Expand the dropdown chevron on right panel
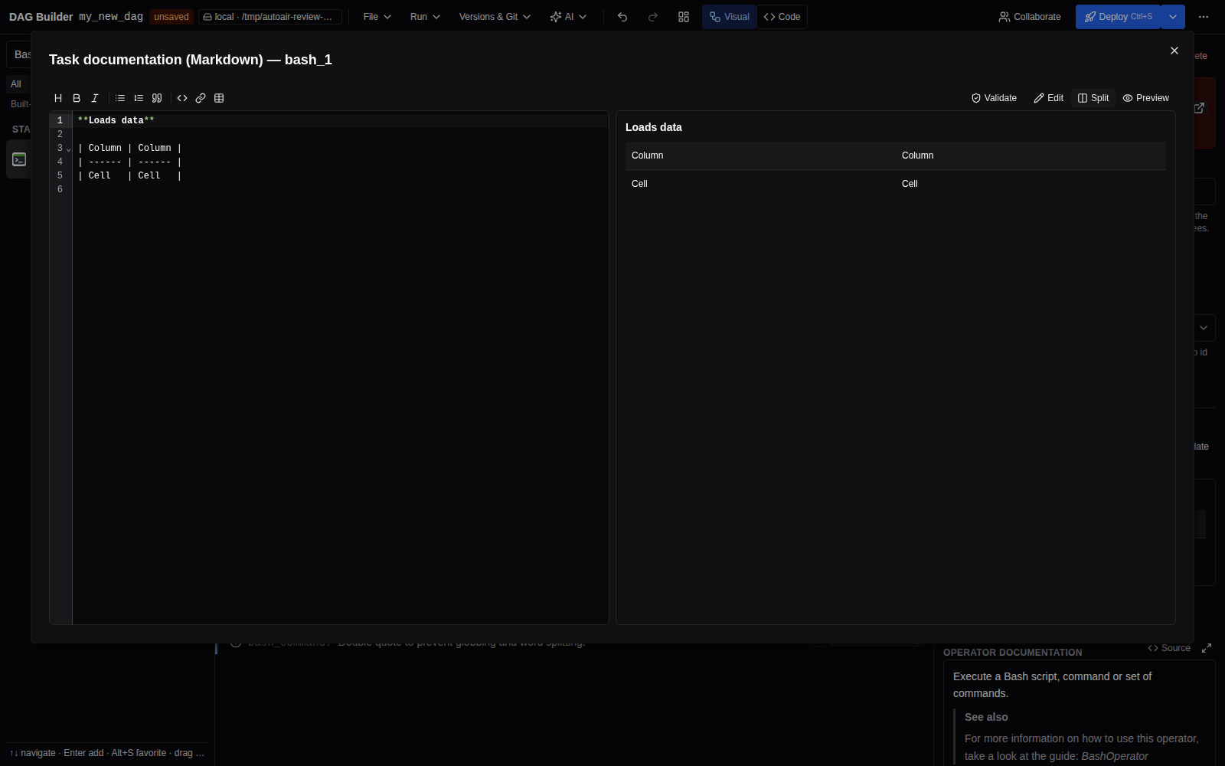This screenshot has height=766, width=1225. [x=1204, y=328]
